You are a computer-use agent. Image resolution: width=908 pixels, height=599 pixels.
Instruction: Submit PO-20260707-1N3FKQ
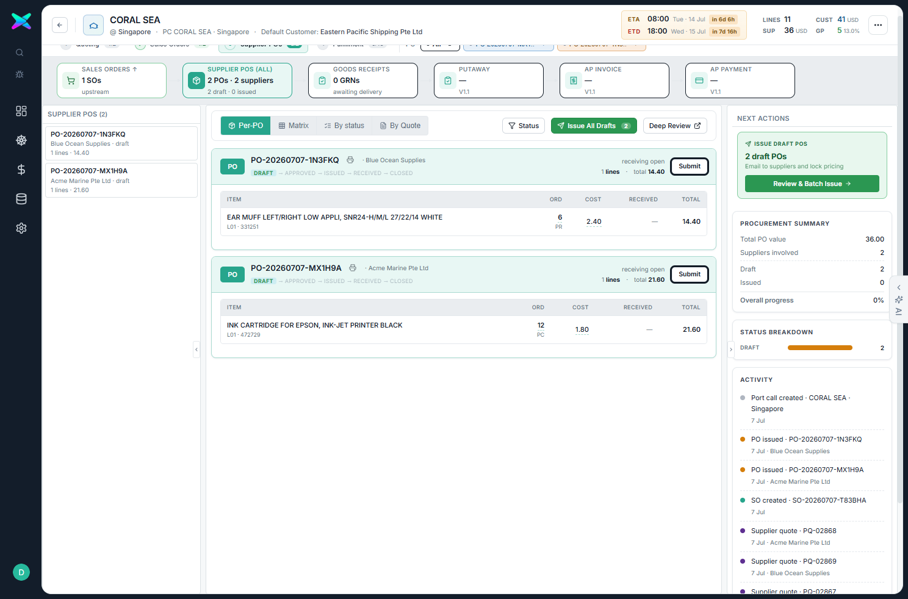coord(690,167)
